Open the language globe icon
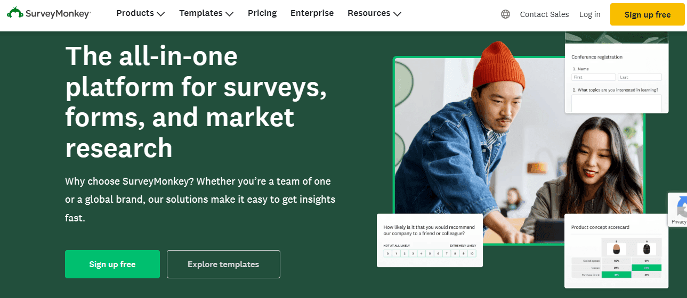687x298 pixels. click(x=506, y=14)
